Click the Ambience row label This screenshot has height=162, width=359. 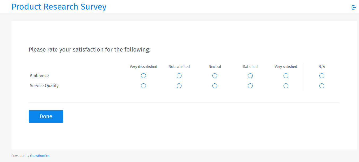pyautogui.click(x=39, y=75)
